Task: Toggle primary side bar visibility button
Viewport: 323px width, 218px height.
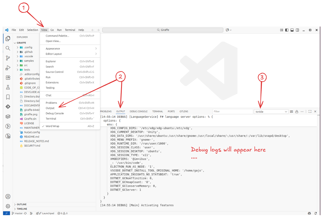Action: point(287,30)
